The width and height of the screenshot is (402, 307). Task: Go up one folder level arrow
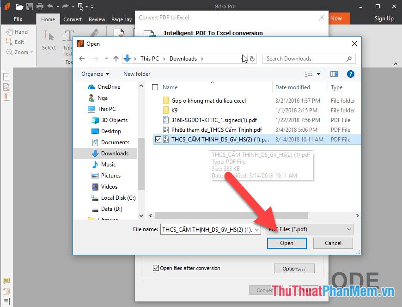[116, 59]
